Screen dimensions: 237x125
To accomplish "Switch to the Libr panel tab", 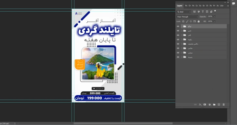I will point(222,6).
